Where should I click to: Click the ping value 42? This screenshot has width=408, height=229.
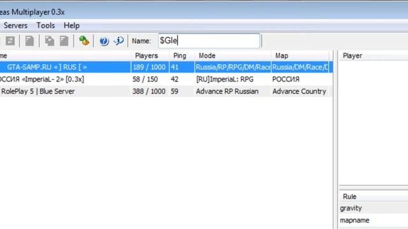point(175,79)
